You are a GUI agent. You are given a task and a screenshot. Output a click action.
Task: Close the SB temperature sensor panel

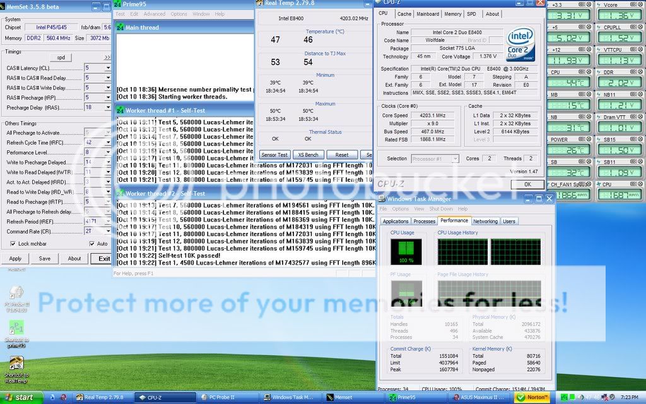pyautogui.click(x=589, y=162)
